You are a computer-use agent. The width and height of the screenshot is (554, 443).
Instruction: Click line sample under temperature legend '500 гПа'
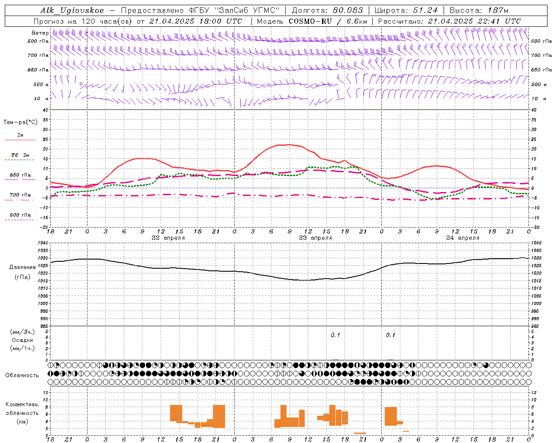(x=19, y=220)
